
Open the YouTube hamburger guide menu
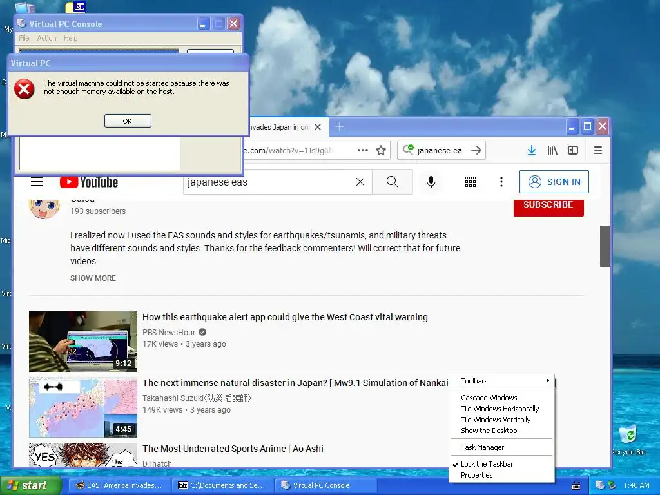click(37, 182)
